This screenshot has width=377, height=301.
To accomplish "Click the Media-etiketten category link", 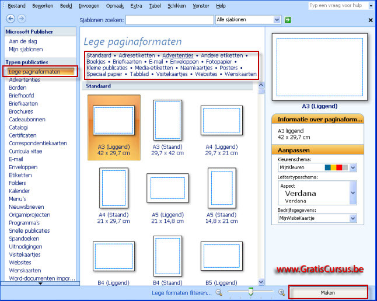I will click(x=154, y=68).
